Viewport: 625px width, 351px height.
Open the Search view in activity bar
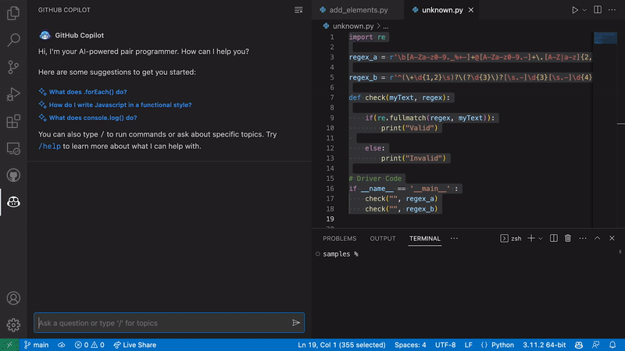coord(13,39)
